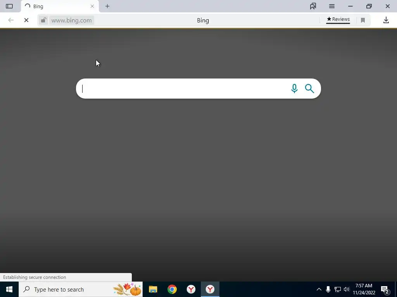The width and height of the screenshot is (397, 297).
Task: Select the active Yandex Browser taskbar icon
Action: 210,289
